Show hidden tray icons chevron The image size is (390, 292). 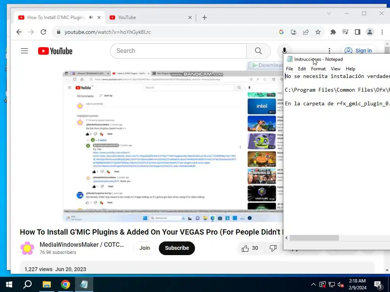click(313, 284)
